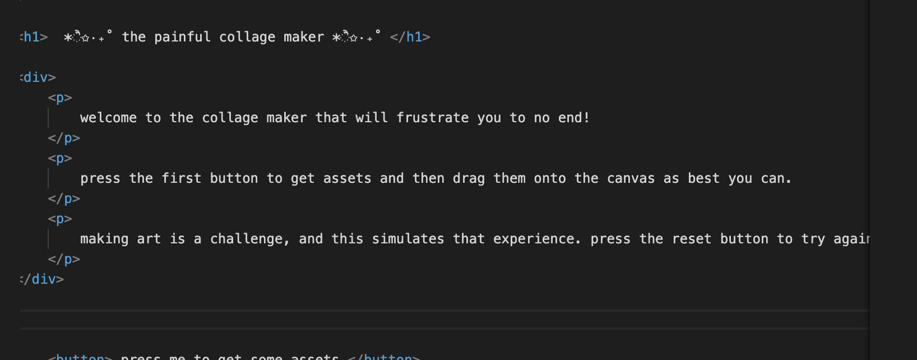Click the closing p tag after the canvas line
This screenshot has width=917, height=360.
[x=64, y=199]
